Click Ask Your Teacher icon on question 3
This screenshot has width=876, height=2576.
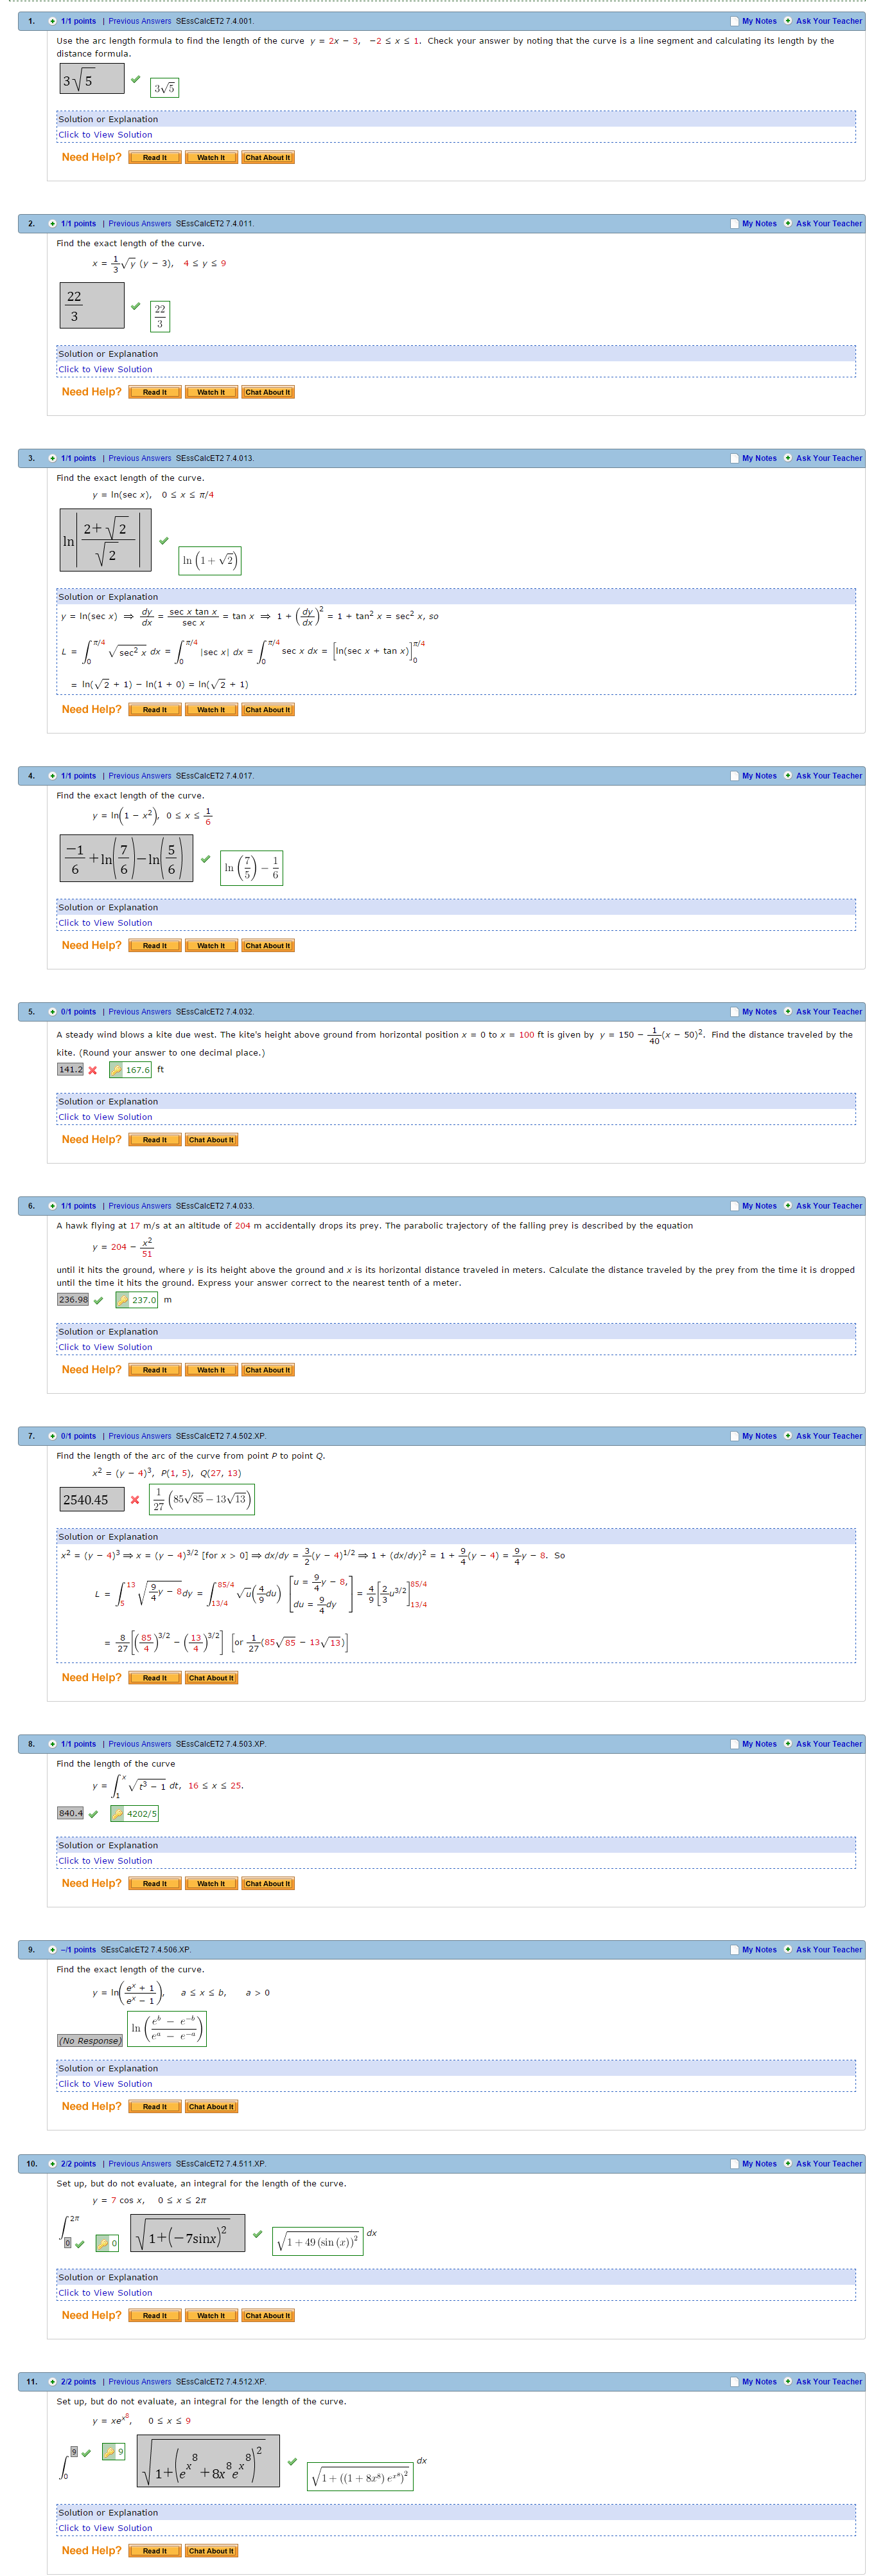pyautogui.click(x=787, y=458)
